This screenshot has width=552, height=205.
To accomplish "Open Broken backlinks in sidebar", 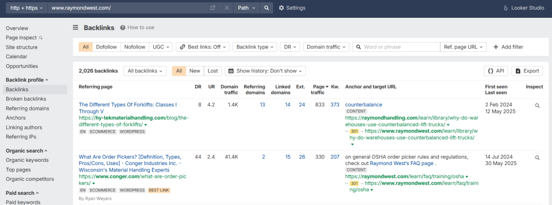I will (x=26, y=99).
